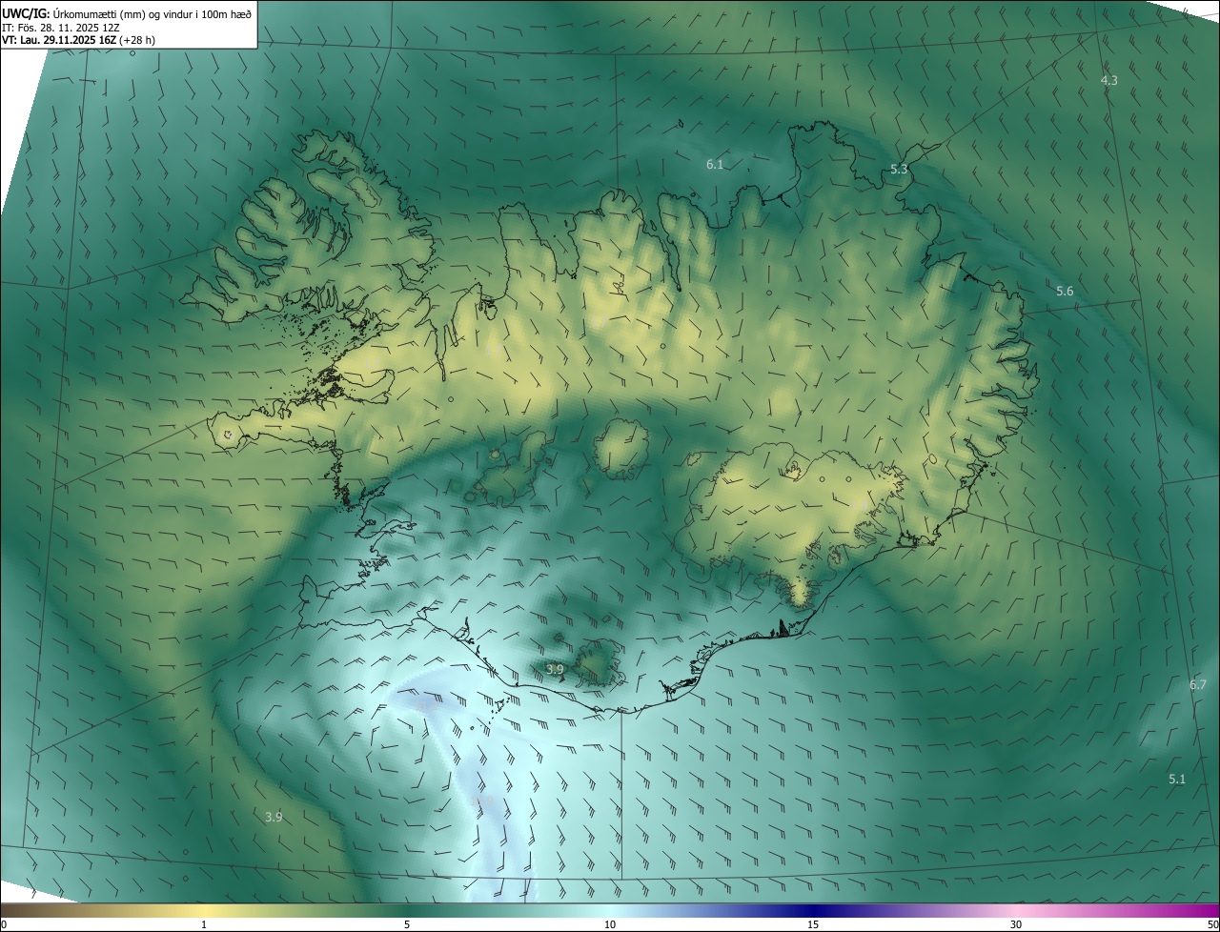The image size is (1220, 932).
Task: Click the 4.3 value label on the map
Action: click(x=1109, y=81)
